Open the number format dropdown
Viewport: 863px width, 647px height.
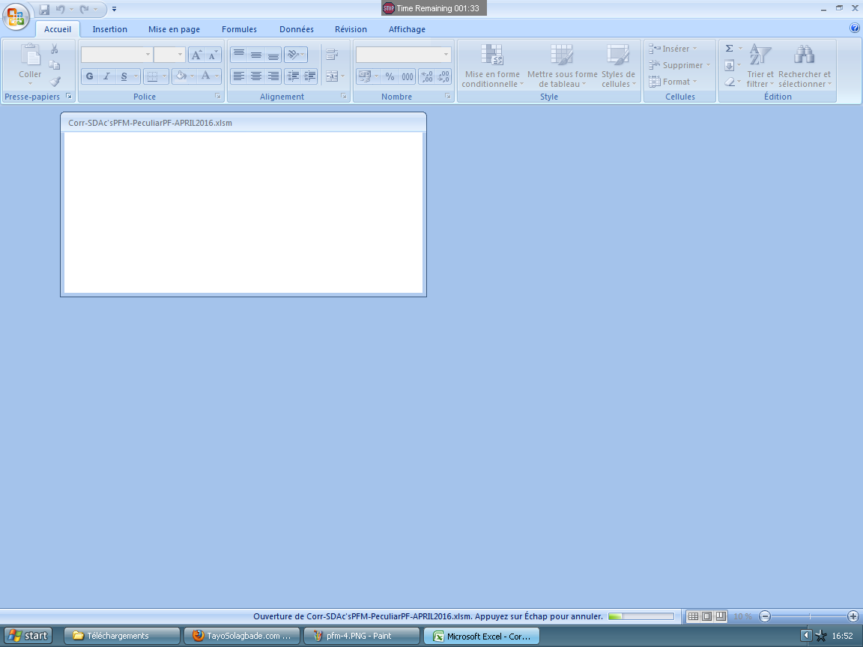point(446,55)
